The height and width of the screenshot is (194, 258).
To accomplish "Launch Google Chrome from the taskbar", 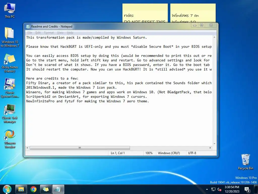I will (34, 189).
